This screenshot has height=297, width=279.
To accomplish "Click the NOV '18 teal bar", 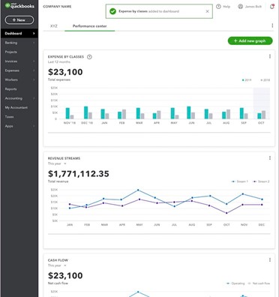I will pyautogui.click(x=67, y=113).
